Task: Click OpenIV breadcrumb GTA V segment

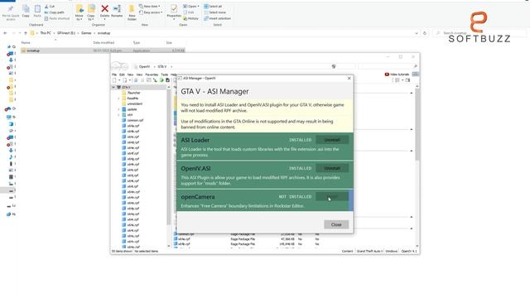Action: click(x=162, y=66)
